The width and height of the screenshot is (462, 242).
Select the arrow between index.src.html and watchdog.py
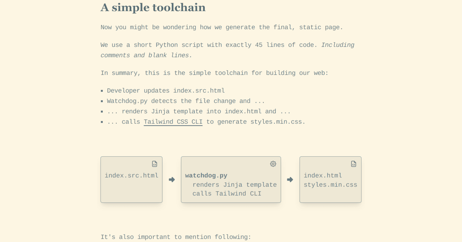[x=172, y=179]
